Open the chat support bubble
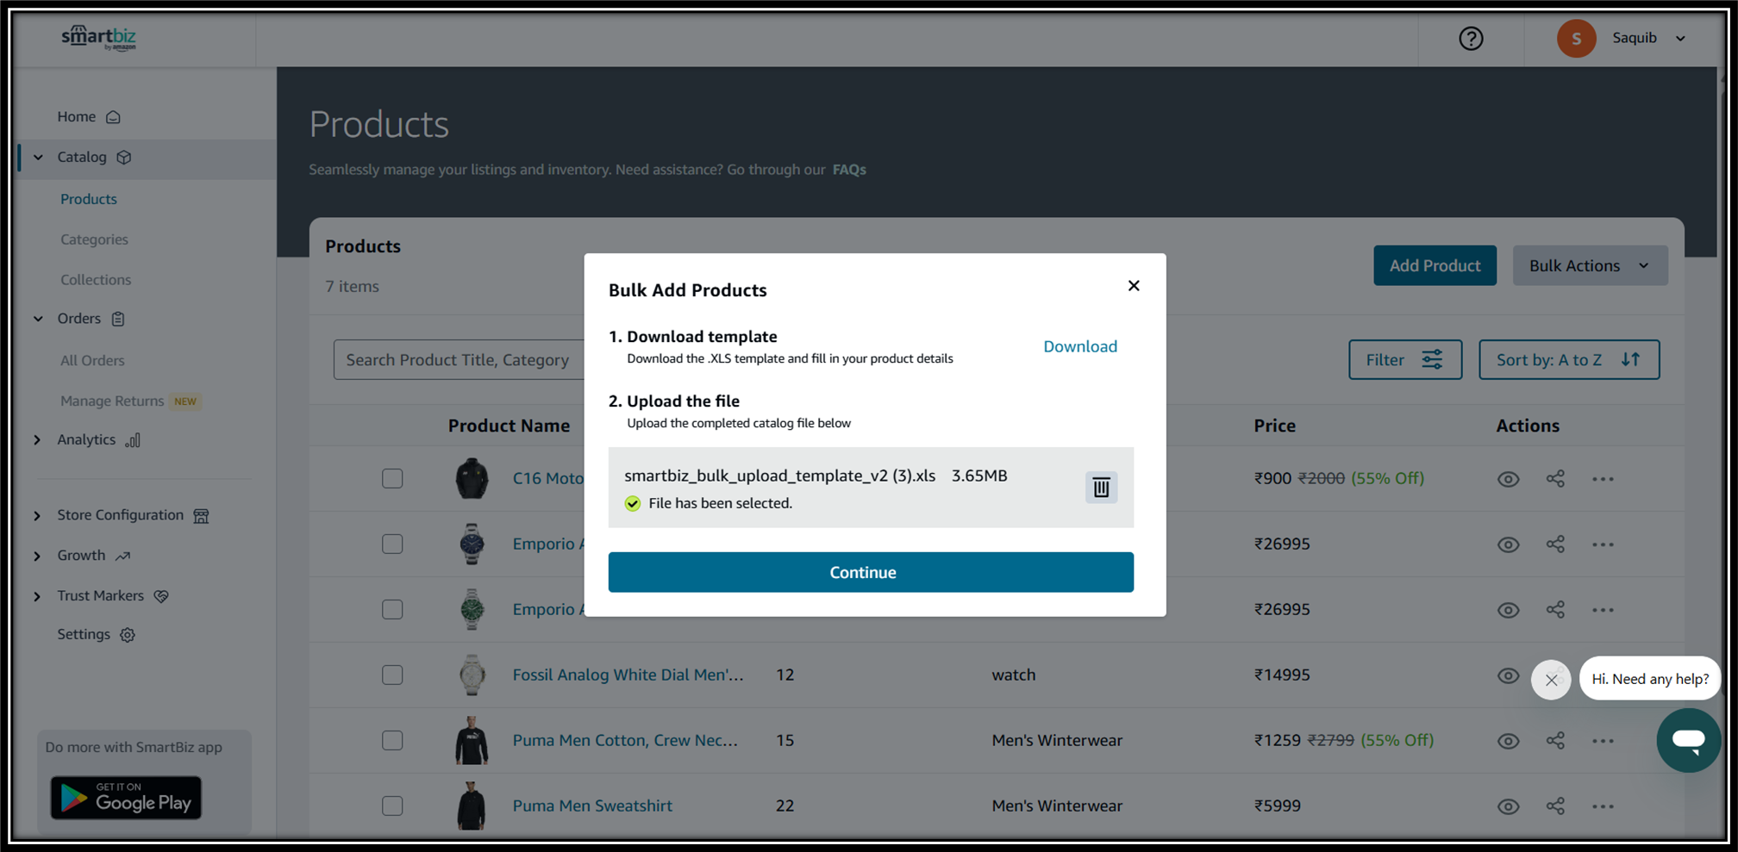Image resolution: width=1738 pixels, height=852 pixels. [x=1688, y=740]
